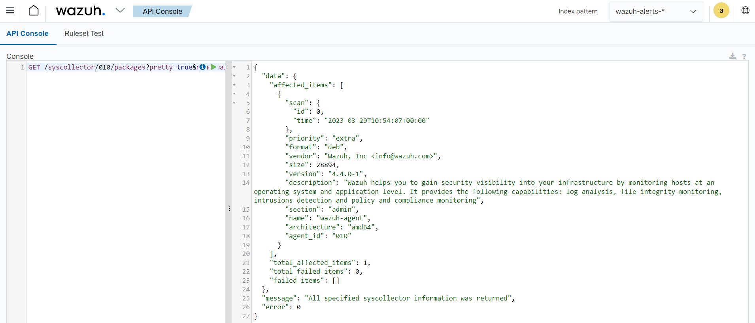Collapse the item object fold arrow on line 4

(234, 94)
